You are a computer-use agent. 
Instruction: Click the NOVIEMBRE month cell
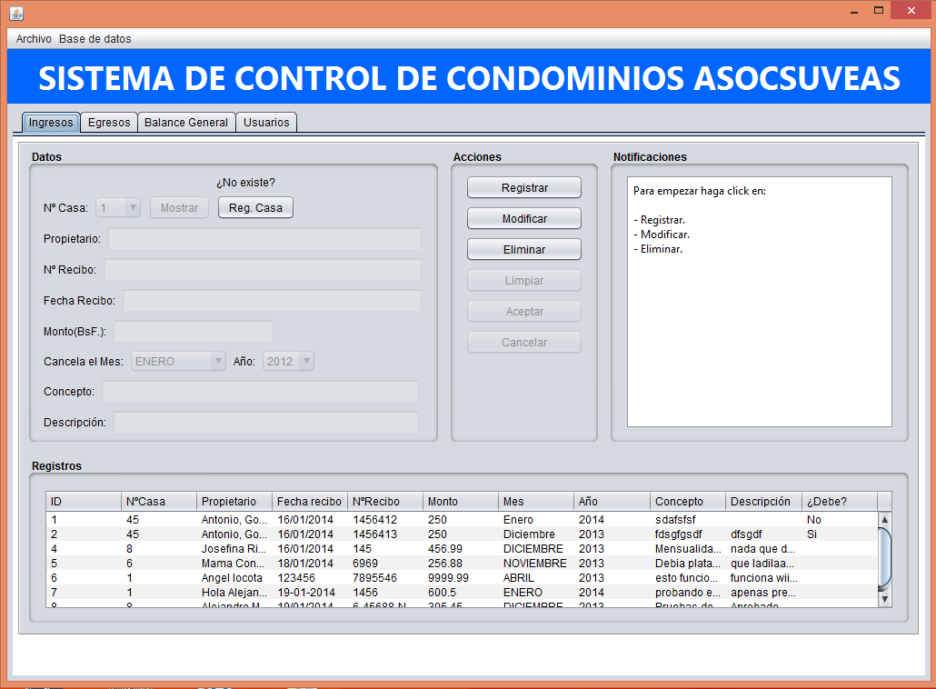pyautogui.click(x=537, y=563)
